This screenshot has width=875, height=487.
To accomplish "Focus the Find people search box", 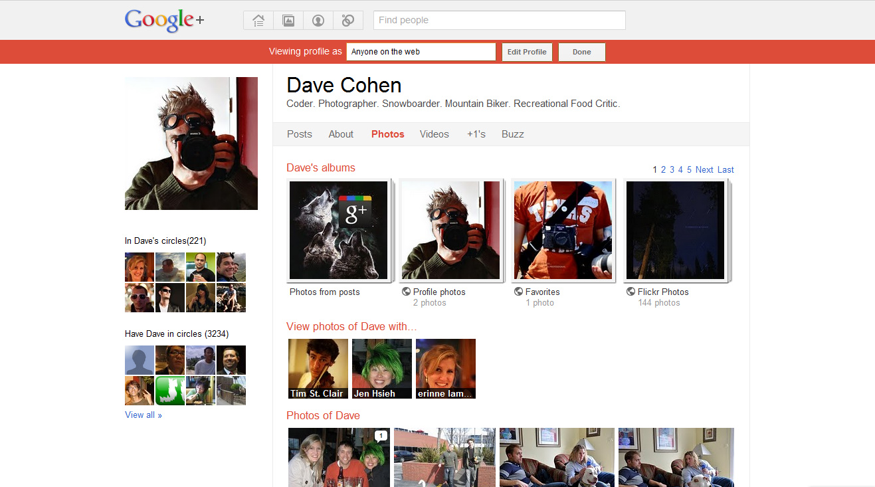I will (499, 21).
